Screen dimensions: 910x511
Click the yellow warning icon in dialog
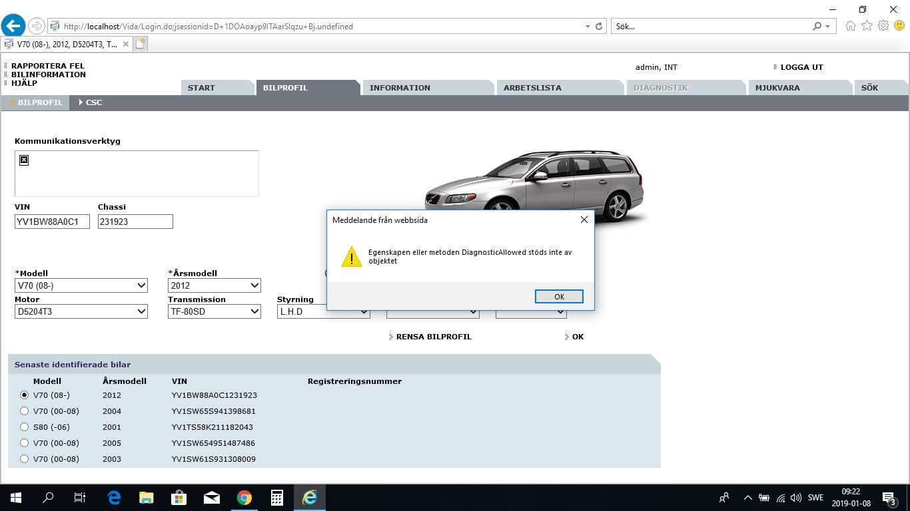point(351,257)
